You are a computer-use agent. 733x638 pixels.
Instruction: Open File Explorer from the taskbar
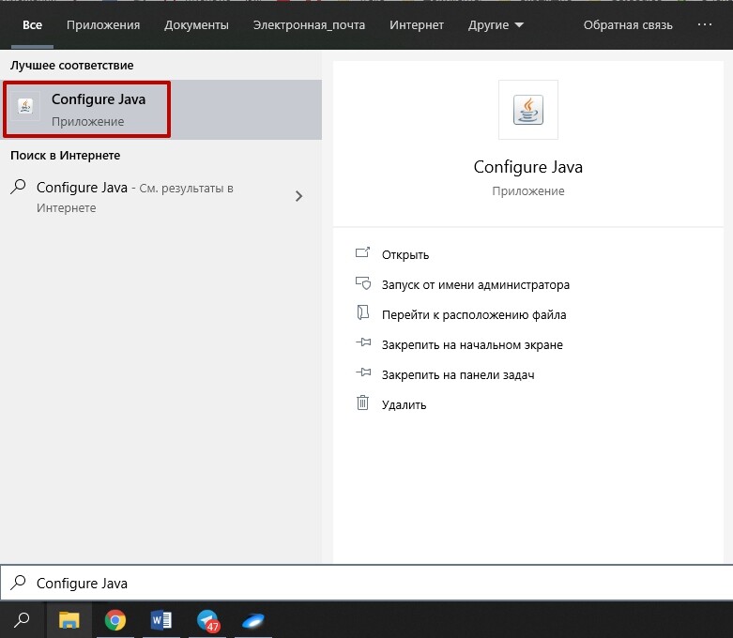click(x=69, y=620)
